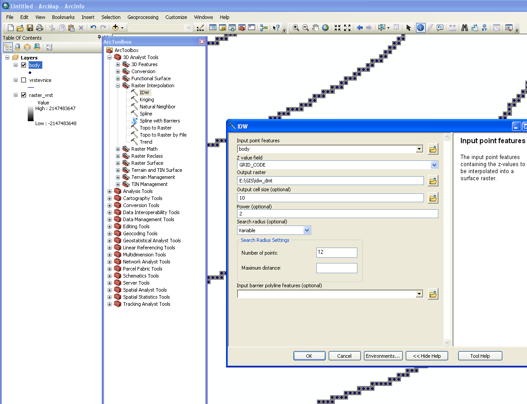Collapse the Raster Interpolation toolset
Screen dimensions: 527x404
tap(118, 86)
